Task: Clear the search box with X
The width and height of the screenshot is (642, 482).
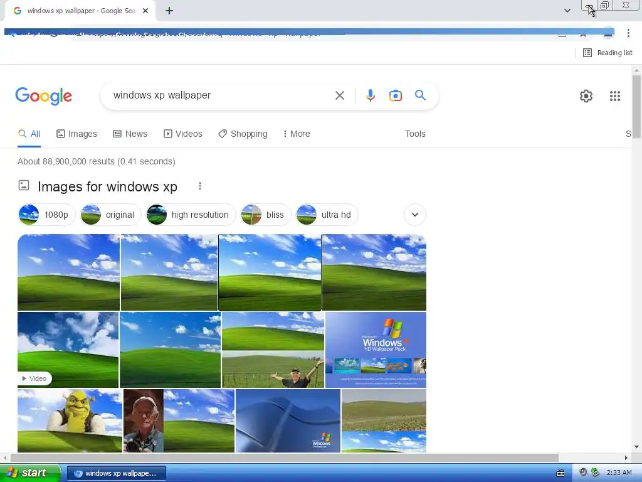Action: 339,95
